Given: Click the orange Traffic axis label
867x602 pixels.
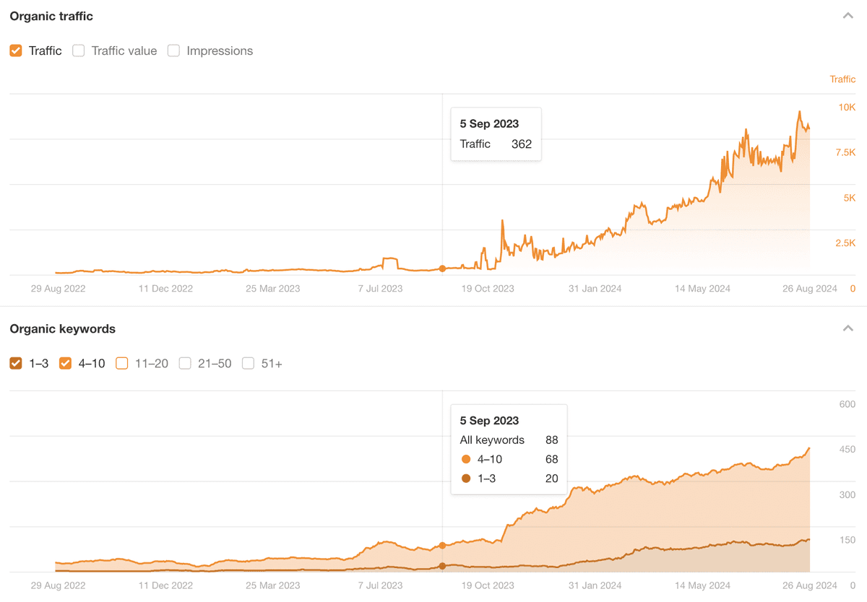Looking at the screenshot, I should [842, 79].
